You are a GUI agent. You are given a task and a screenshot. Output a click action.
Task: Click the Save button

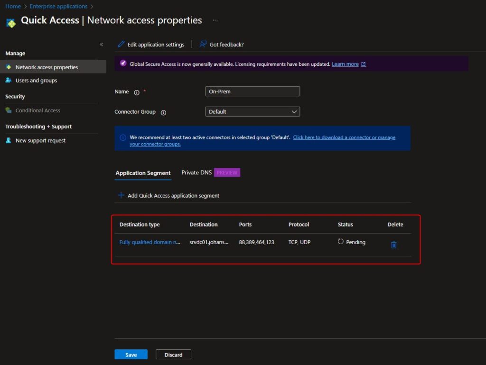coord(131,355)
